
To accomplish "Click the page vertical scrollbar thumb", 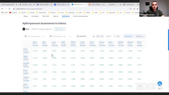I will point(168,40).
